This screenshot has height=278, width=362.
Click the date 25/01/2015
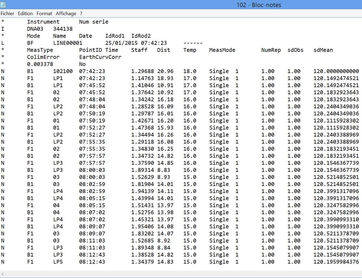click(x=121, y=43)
